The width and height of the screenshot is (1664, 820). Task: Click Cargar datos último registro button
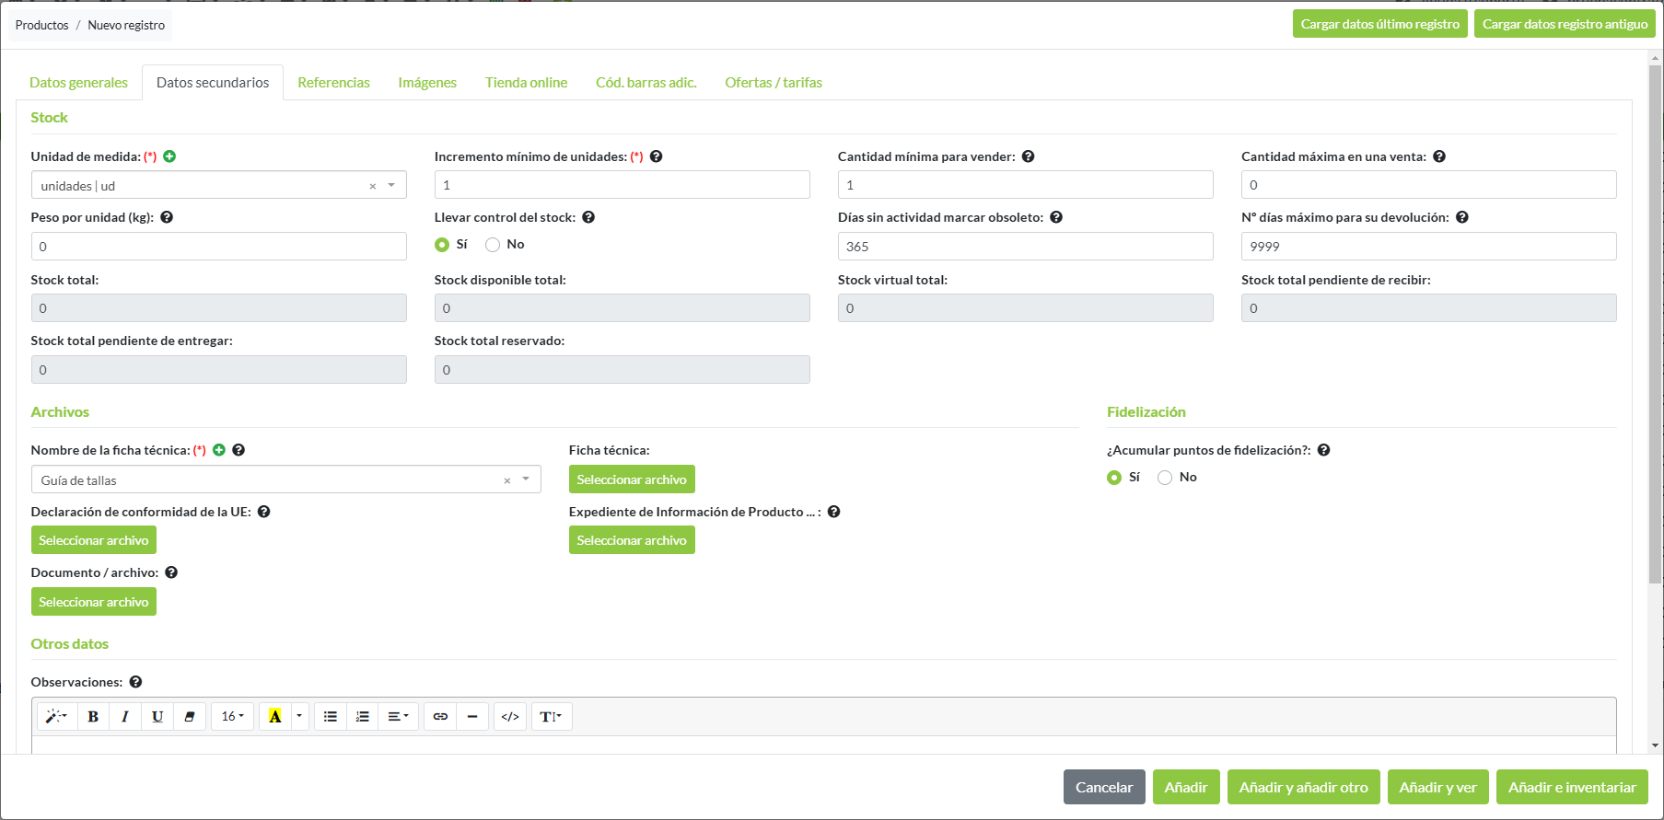pos(1379,25)
